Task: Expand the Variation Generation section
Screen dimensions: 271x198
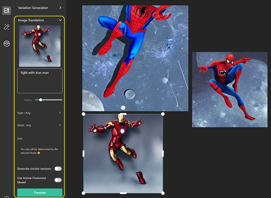Action: pos(39,8)
